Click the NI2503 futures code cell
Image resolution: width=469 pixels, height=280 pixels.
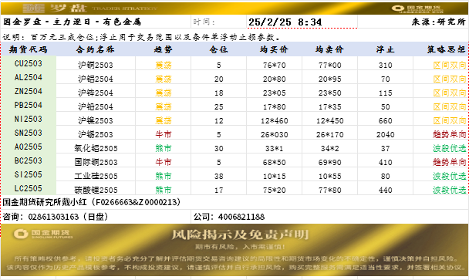pyautogui.click(x=29, y=119)
